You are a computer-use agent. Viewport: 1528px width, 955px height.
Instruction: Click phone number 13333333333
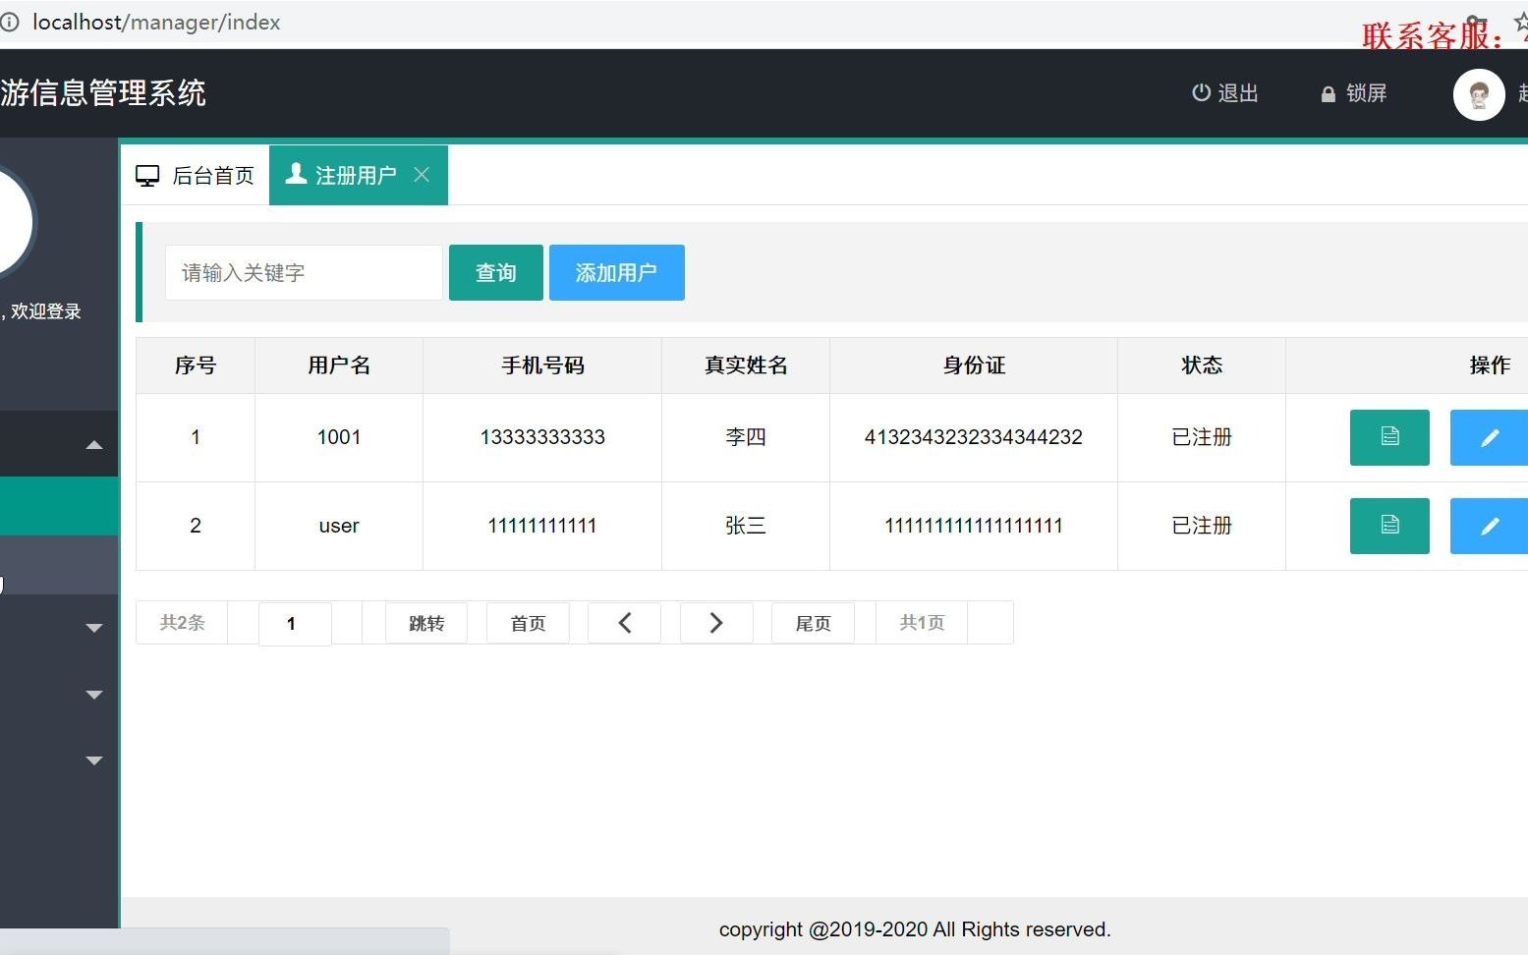click(x=542, y=437)
